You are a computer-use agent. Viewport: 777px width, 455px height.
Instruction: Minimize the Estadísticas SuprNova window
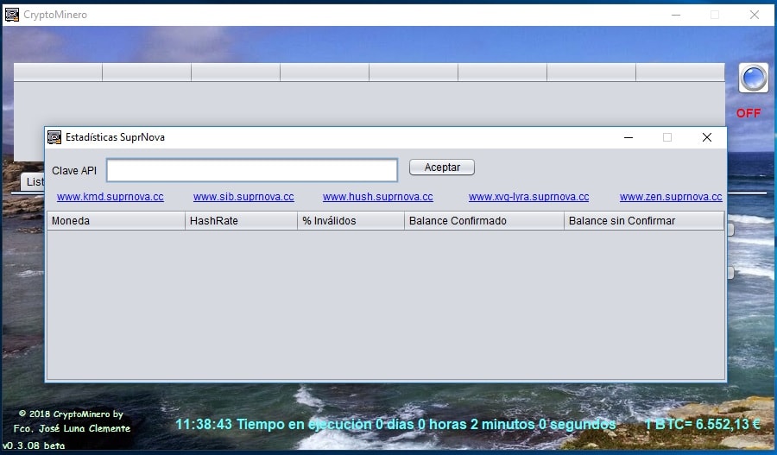click(629, 137)
